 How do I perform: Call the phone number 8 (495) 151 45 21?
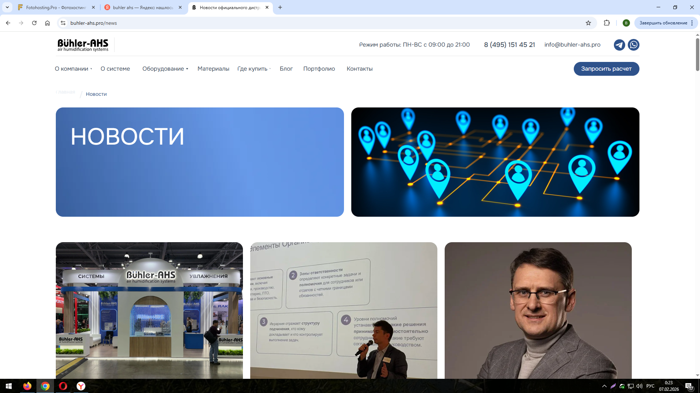point(510,45)
